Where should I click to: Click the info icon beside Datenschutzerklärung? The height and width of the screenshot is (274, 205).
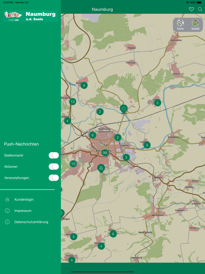coord(8,222)
